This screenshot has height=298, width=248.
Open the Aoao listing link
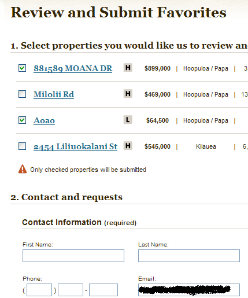tap(44, 120)
